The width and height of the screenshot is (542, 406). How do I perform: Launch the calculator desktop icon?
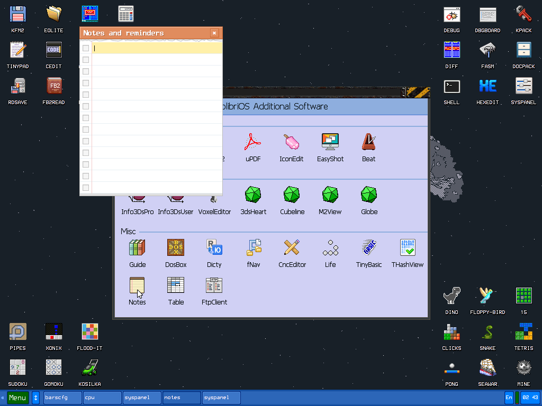click(x=126, y=14)
